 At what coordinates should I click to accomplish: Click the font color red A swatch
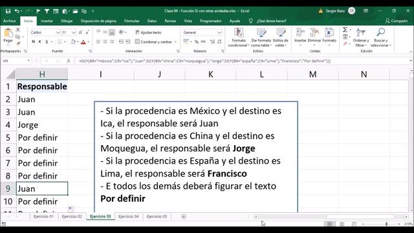click(83, 41)
